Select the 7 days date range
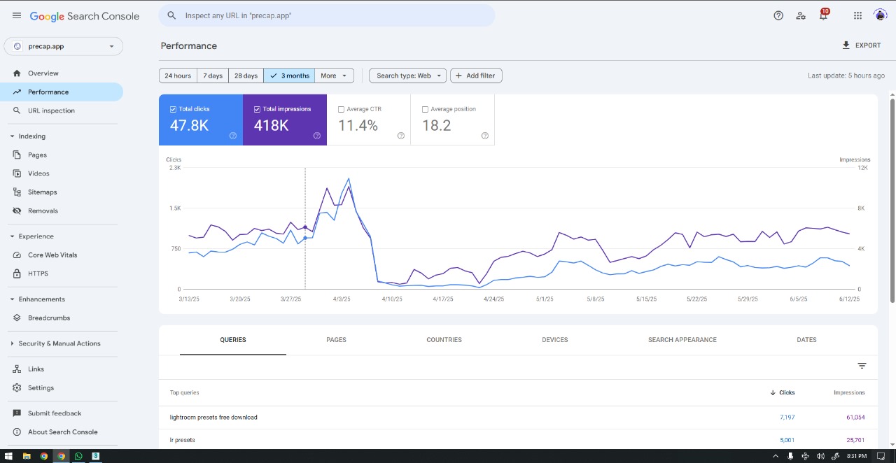This screenshot has height=463, width=896. [x=213, y=76]
